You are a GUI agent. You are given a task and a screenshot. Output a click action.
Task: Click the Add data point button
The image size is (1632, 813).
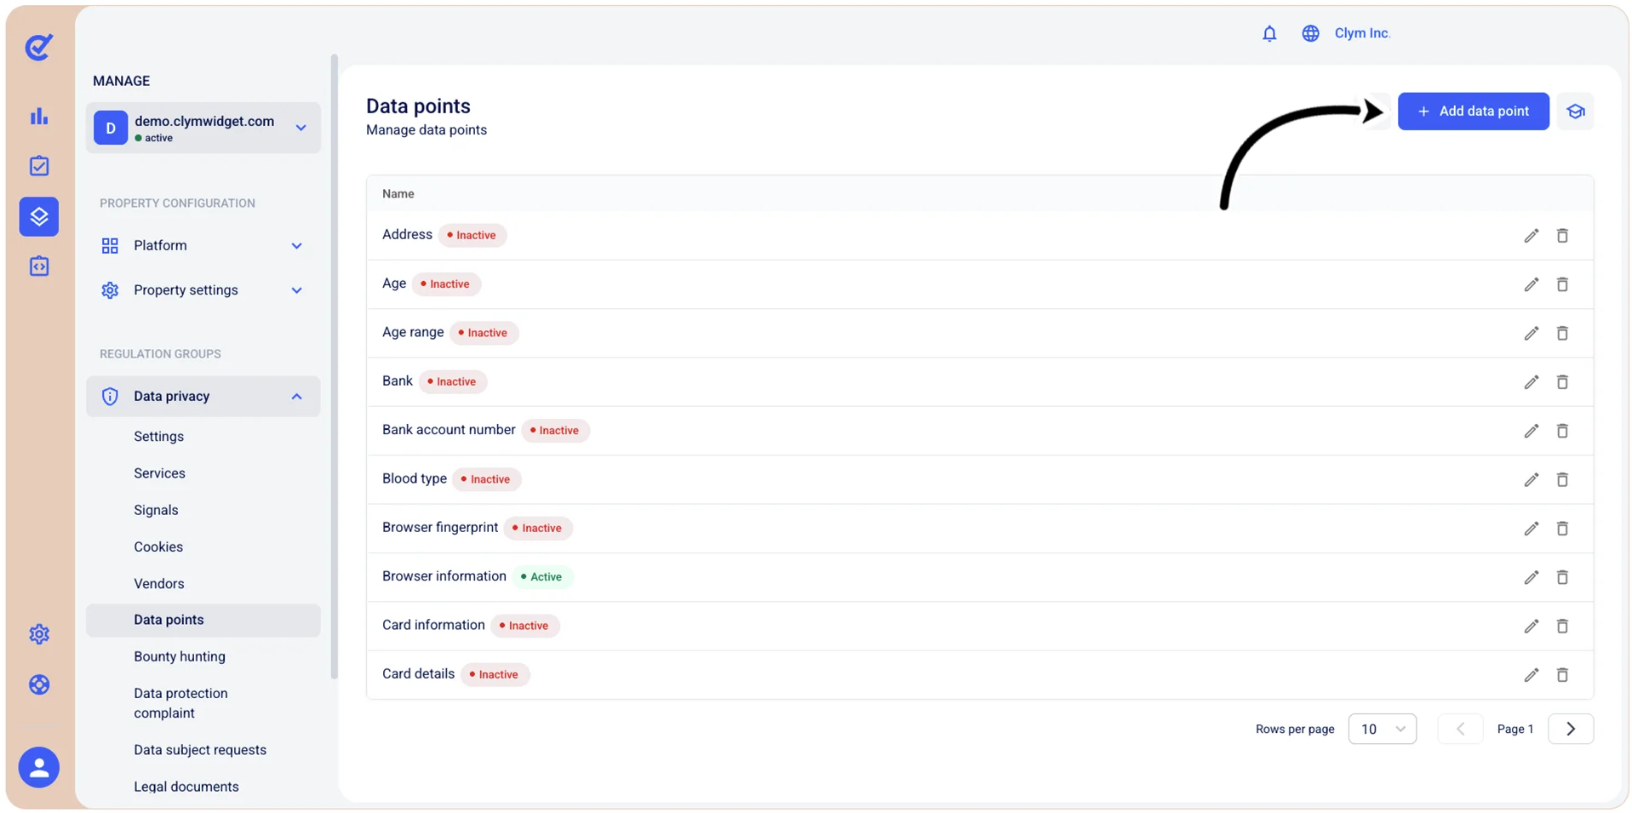click(1473, 112)
